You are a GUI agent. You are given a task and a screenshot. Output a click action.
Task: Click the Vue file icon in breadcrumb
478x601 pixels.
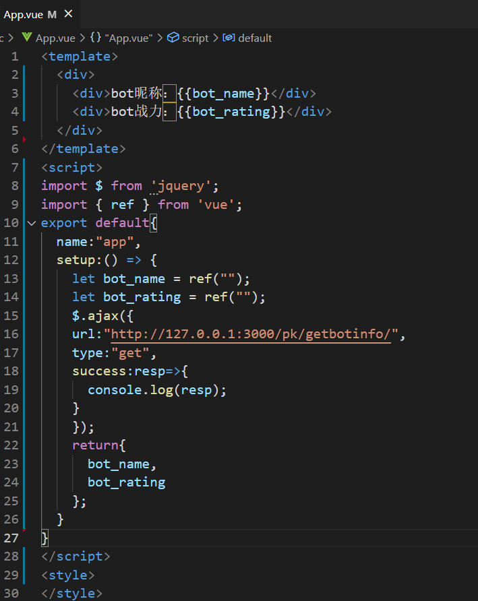click(x=27, y=38)
